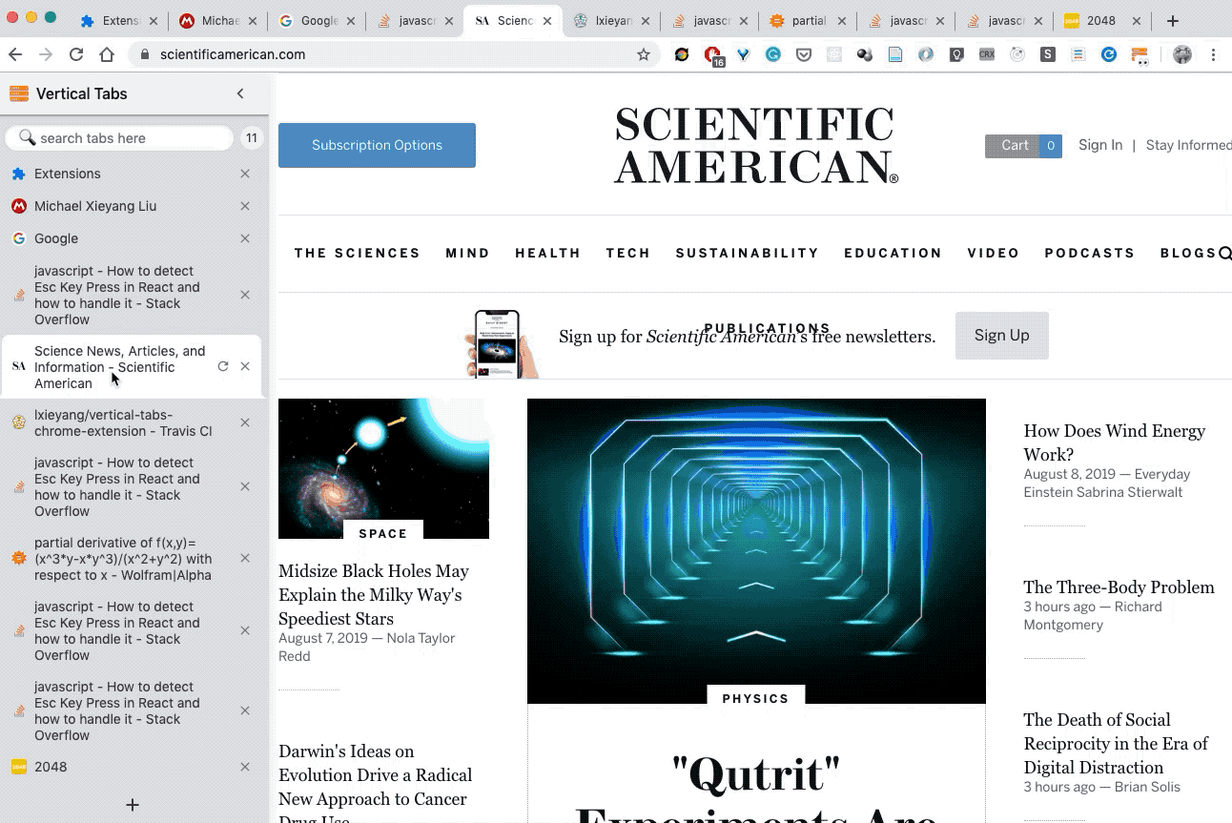Viewport: 1232px width, 823px height.
Task: Open extension with red 16 badge
Action: point(712,55)
